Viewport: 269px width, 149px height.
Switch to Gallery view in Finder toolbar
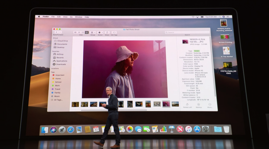(87, 32)
